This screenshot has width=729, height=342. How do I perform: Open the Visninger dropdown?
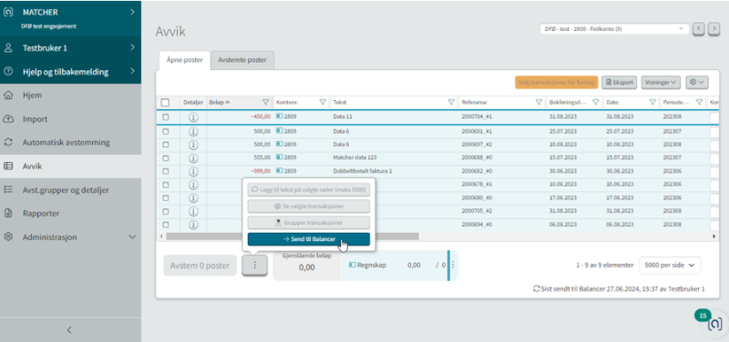pos(662,82)
